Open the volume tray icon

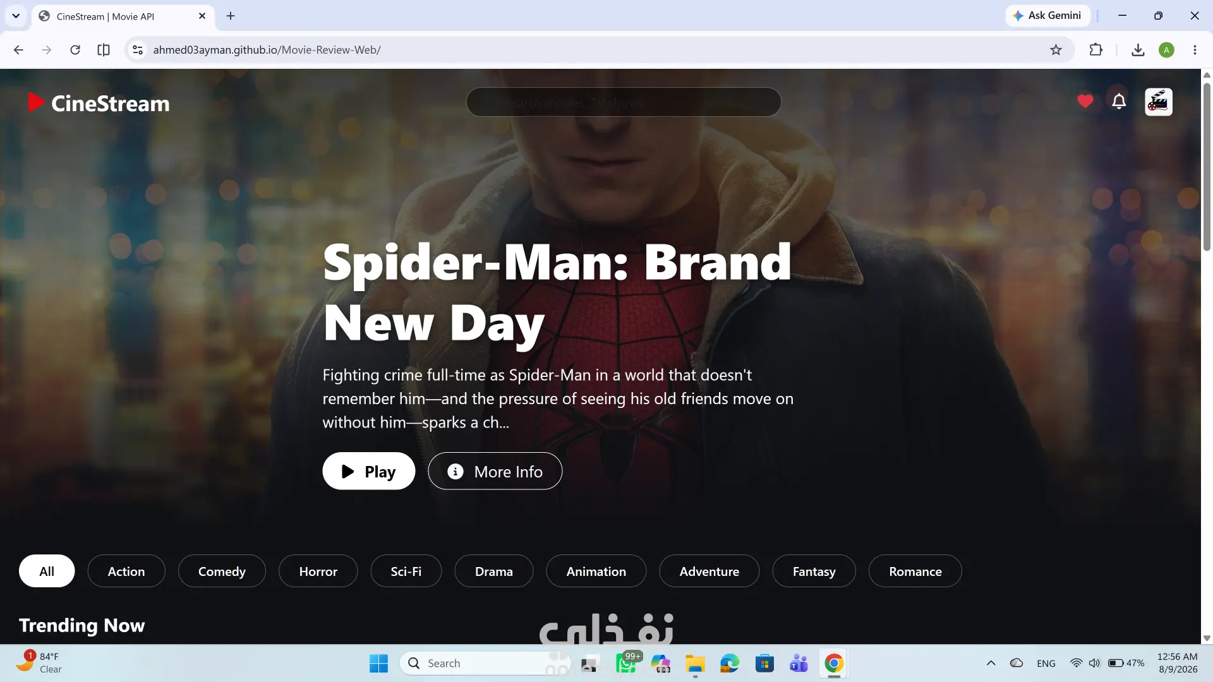point(1094,663)
